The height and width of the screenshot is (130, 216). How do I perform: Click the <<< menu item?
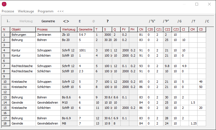click(x=60, y=11)
